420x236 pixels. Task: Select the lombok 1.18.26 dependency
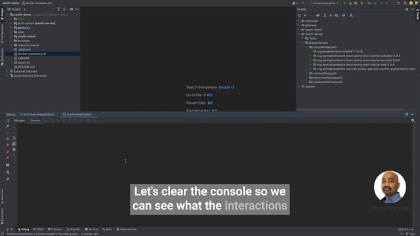click(340, 51)
